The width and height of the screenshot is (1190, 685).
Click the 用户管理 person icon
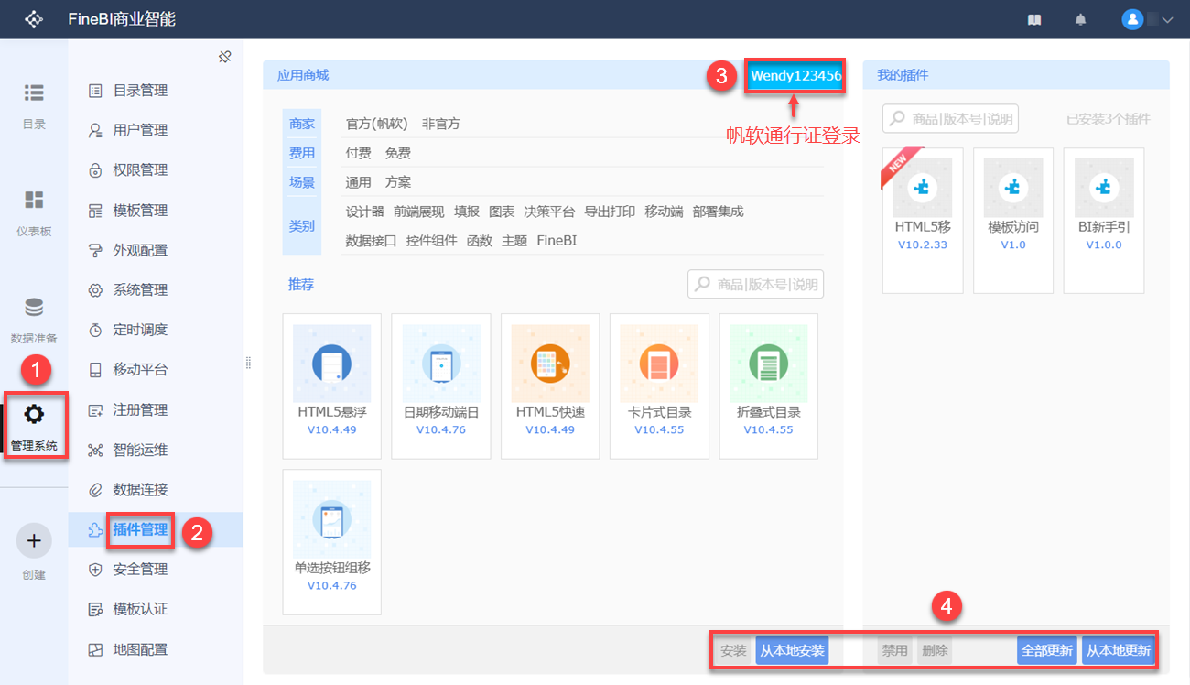95,130
